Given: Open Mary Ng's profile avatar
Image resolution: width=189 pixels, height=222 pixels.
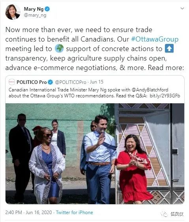Looking at the screenshot, I should click(13, 12).
